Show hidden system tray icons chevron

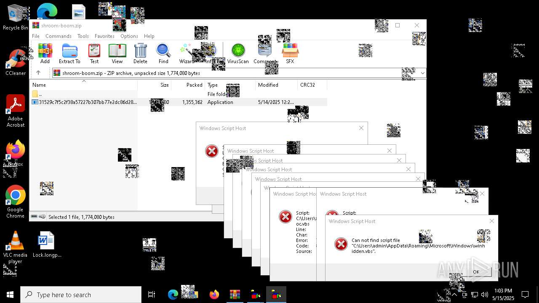click(x=454, y=295)
